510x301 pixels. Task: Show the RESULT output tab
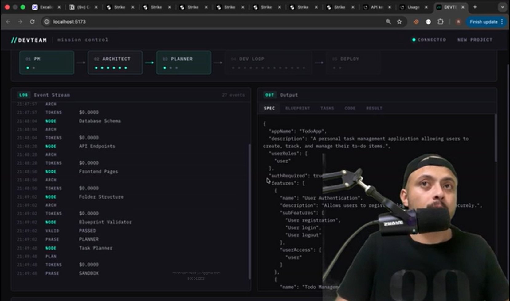pyautogui.click(x=374, y=108)
